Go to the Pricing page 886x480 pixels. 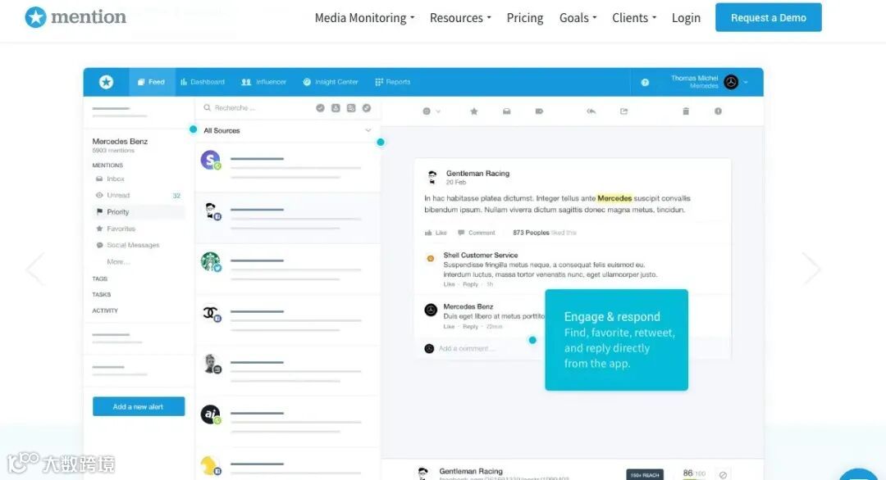coord(525,18)
